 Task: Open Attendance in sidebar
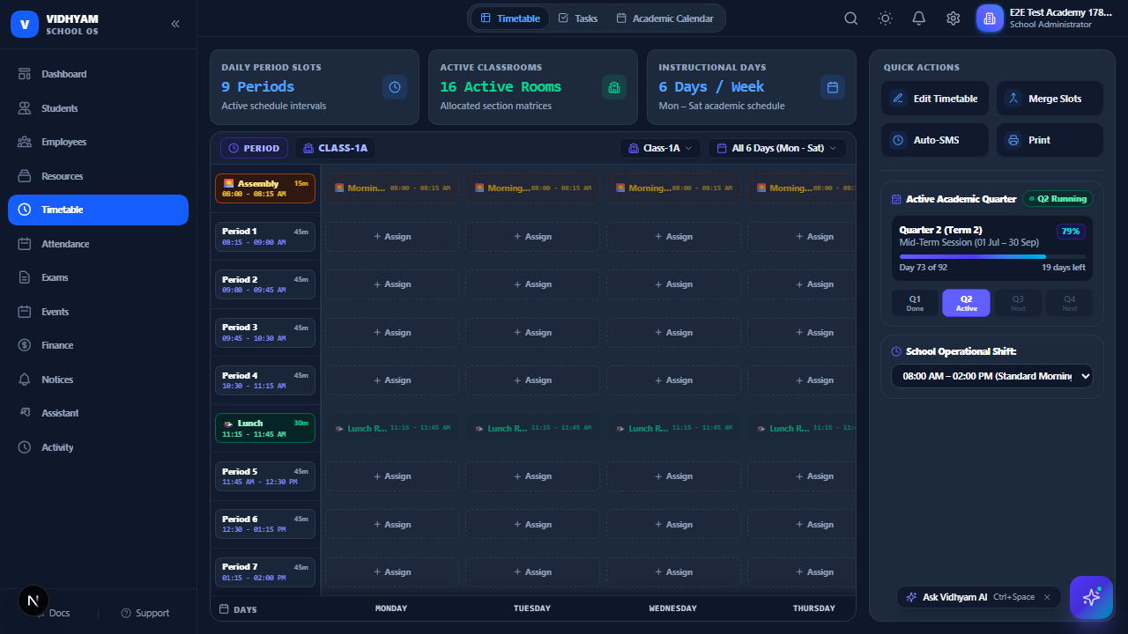[x=98, y=244]
